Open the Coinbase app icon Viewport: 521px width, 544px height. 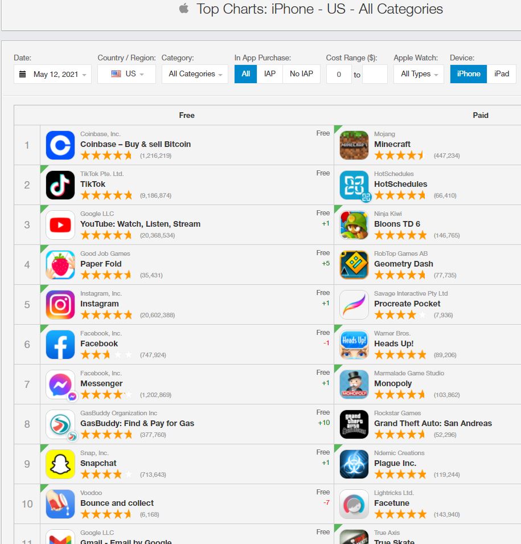(x=60, y=145)
